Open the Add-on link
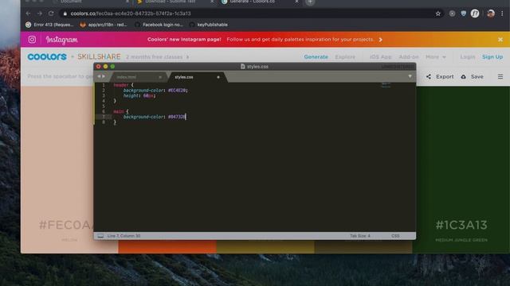This screenshot has width=510, height=286. [409, 56]
